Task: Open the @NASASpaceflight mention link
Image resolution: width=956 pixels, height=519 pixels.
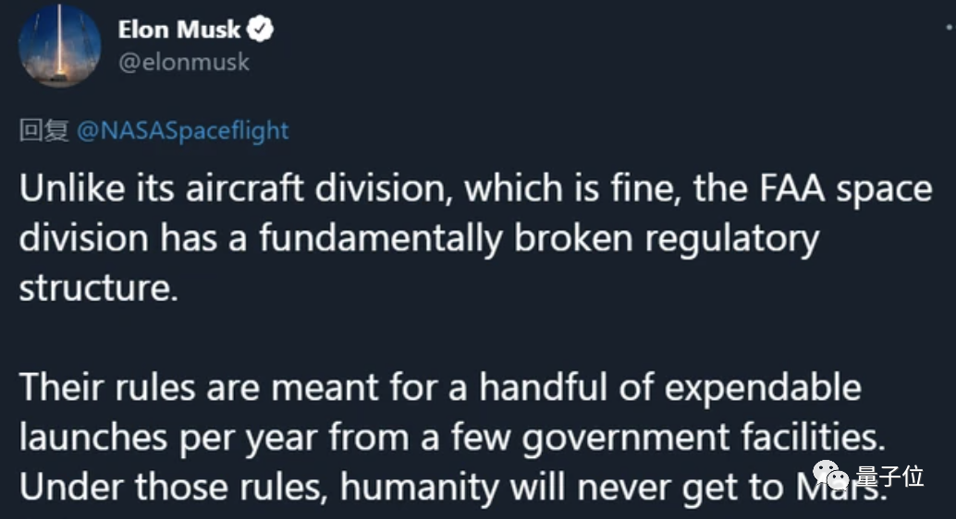Action: pos(182,131)
